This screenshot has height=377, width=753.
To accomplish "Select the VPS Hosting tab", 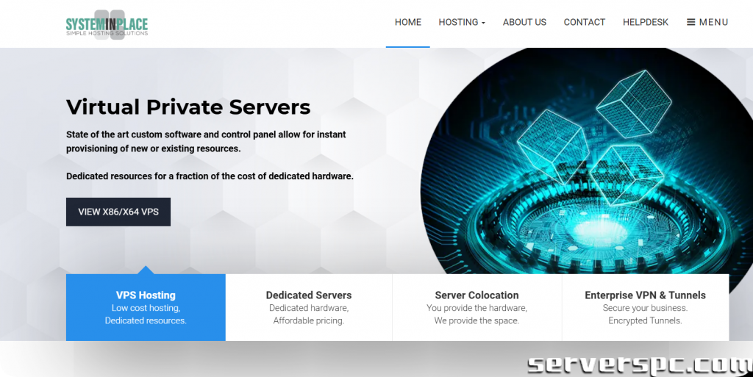I will (146, 307).
